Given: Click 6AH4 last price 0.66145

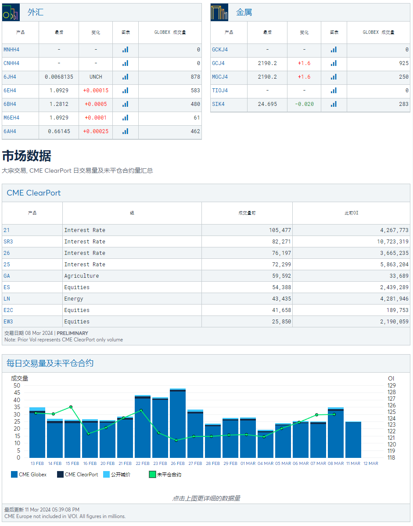Looking at the screenshot, I should [x=59, y=131].
